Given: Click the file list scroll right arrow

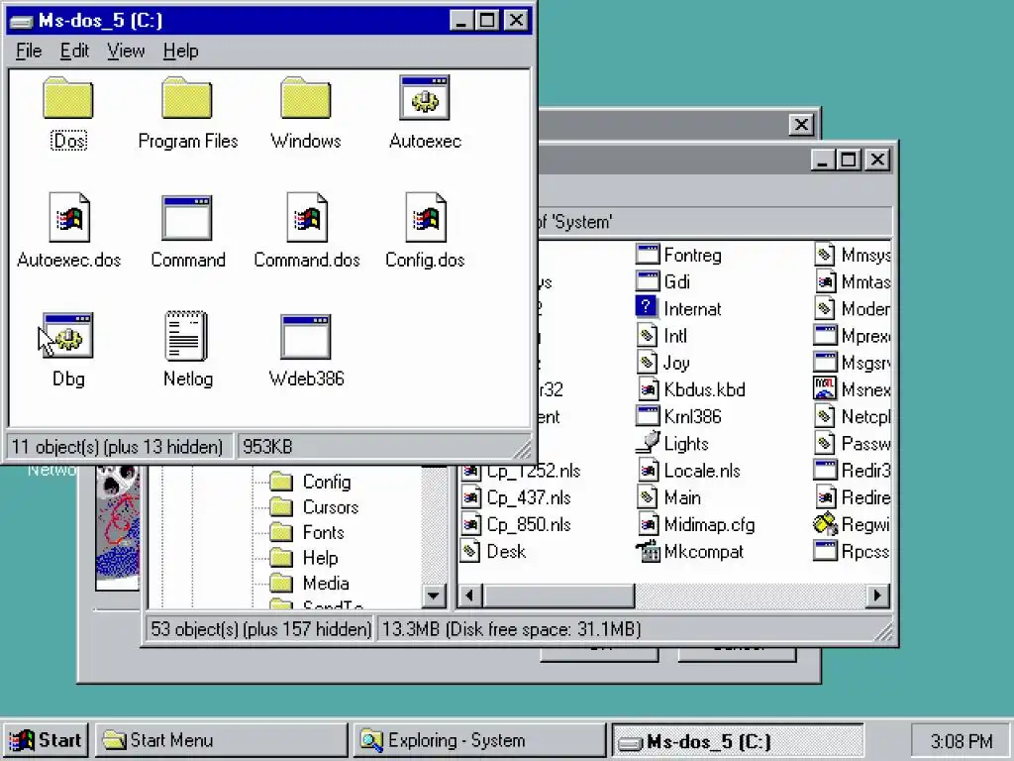Looking at the screenshot, I should pyautogui.click(x=877, y=596).
